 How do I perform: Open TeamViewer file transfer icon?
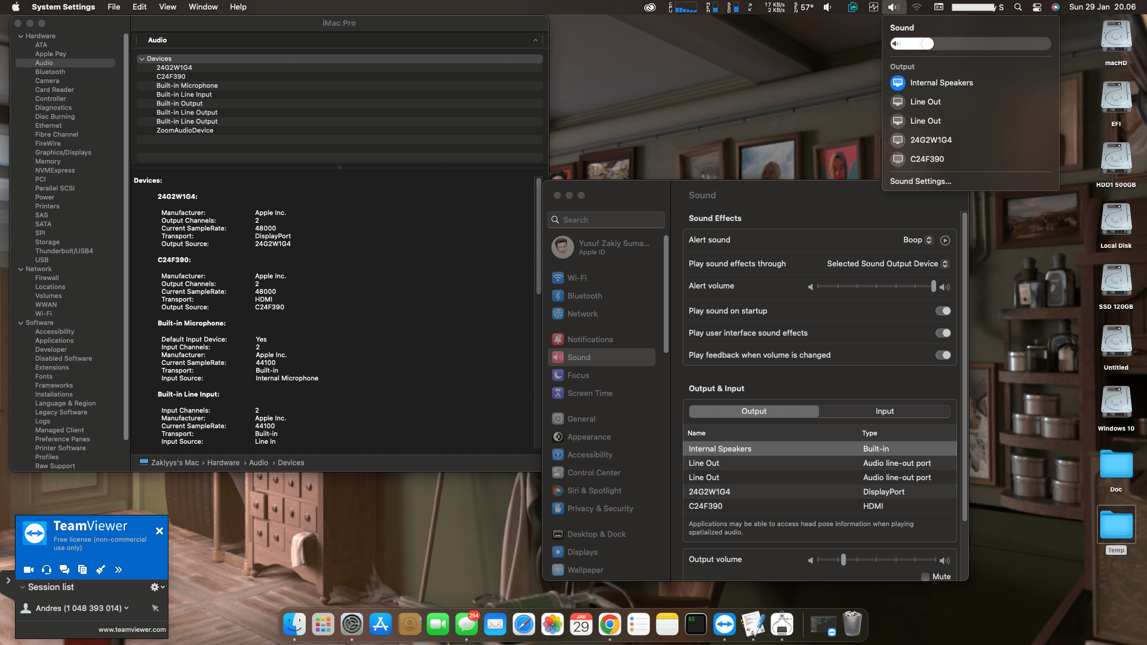coord(82,570)
